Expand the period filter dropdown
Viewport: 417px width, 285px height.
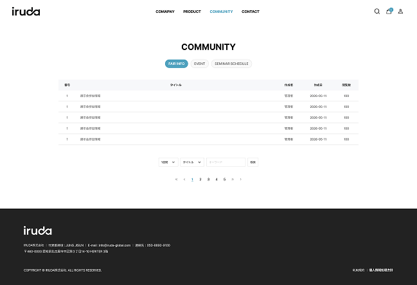[168, 162]
